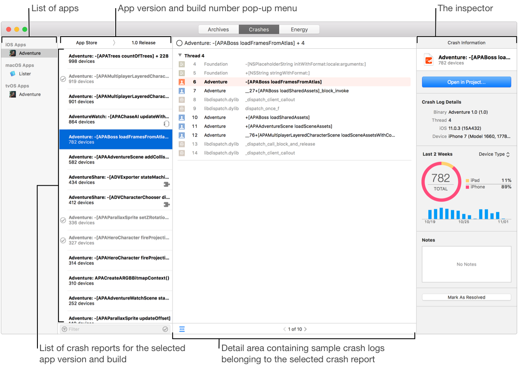This screenshot has height=367, width=518.
Task: Select APACreateARGBBitmapContext crash report
Action: pyautogui.click(x=116, y=280)
